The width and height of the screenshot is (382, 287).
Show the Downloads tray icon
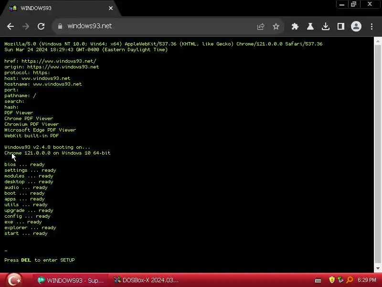click(326, 26)
